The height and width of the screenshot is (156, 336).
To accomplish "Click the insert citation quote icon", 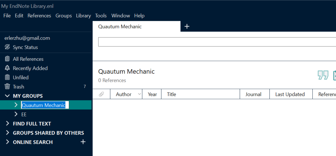I will coord(323,75).
